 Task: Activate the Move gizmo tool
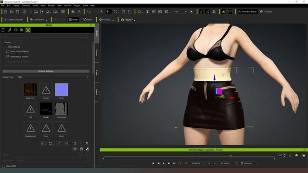pyautogui.click(x=107, y=12)
